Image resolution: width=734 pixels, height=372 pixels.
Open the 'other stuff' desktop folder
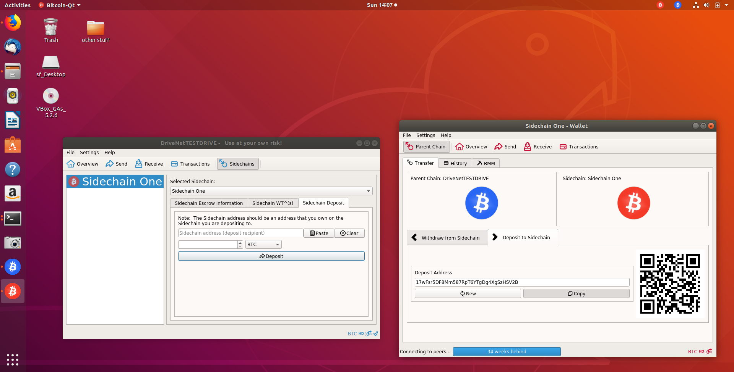[x=96, y=31]
